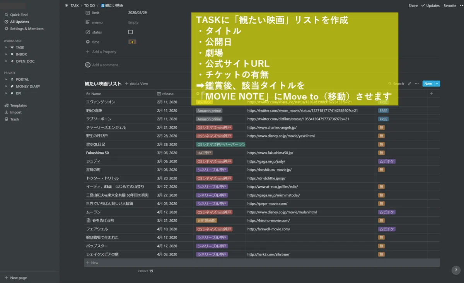Click the updates checkmark icon in top bar
This screenshot has height=283, width=464.
423,6
